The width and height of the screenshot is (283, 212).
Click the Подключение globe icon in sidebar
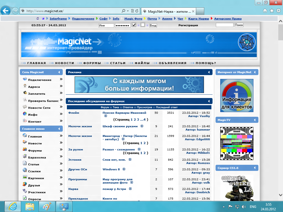coord(25,79)
